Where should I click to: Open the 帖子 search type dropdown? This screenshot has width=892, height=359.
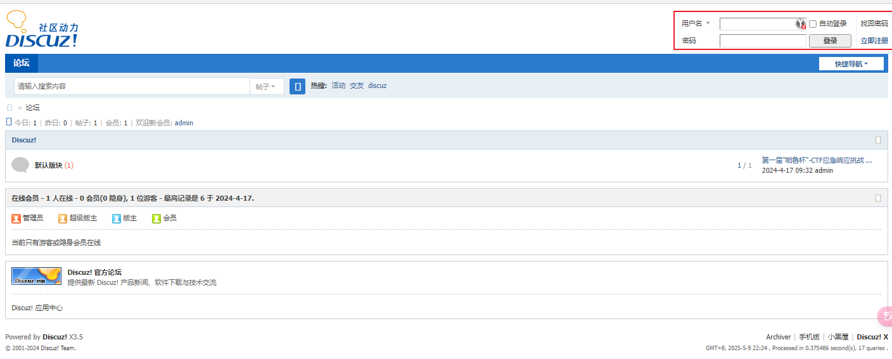coord(267,87)
